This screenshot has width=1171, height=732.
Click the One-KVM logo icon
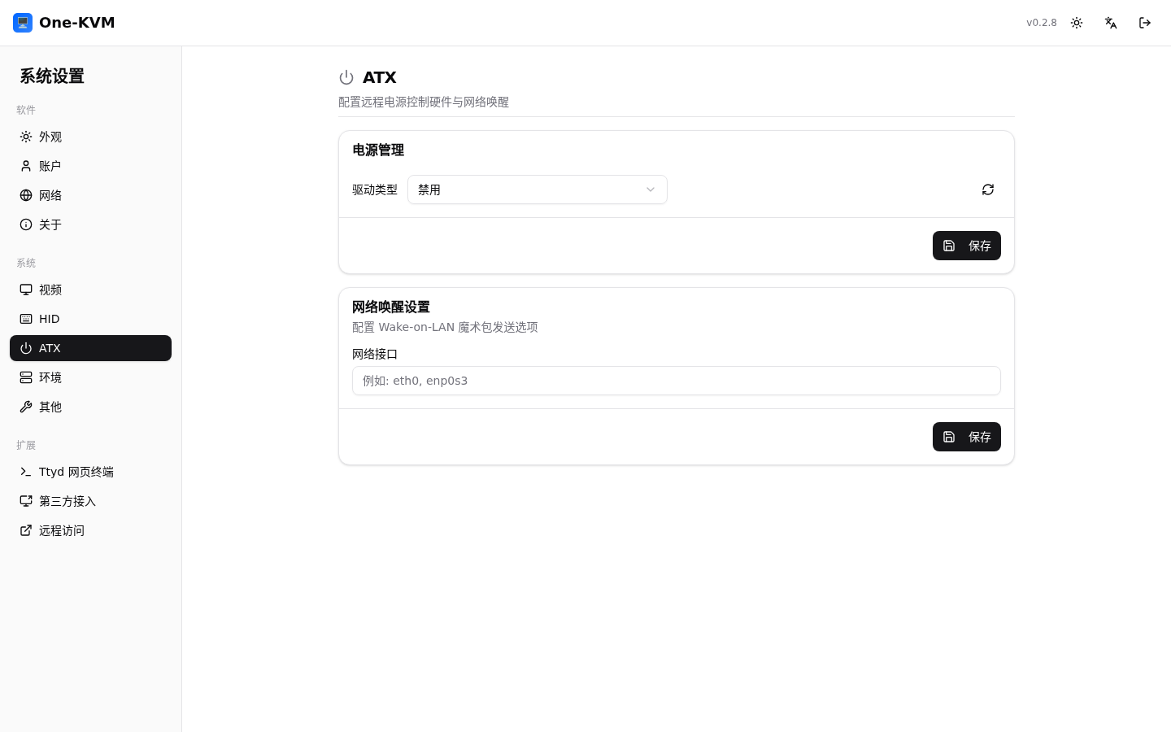pyautogui.click(x=23, y=23)
